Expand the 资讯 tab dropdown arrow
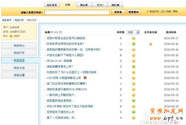Viewport: 186px width, 125px height. (x=103, y=5)
